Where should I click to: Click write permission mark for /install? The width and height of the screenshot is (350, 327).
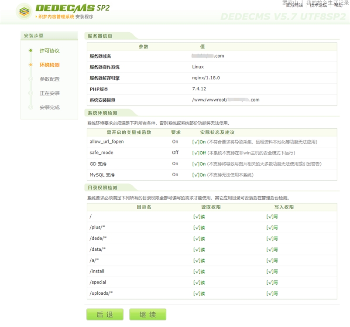[272, 272]
